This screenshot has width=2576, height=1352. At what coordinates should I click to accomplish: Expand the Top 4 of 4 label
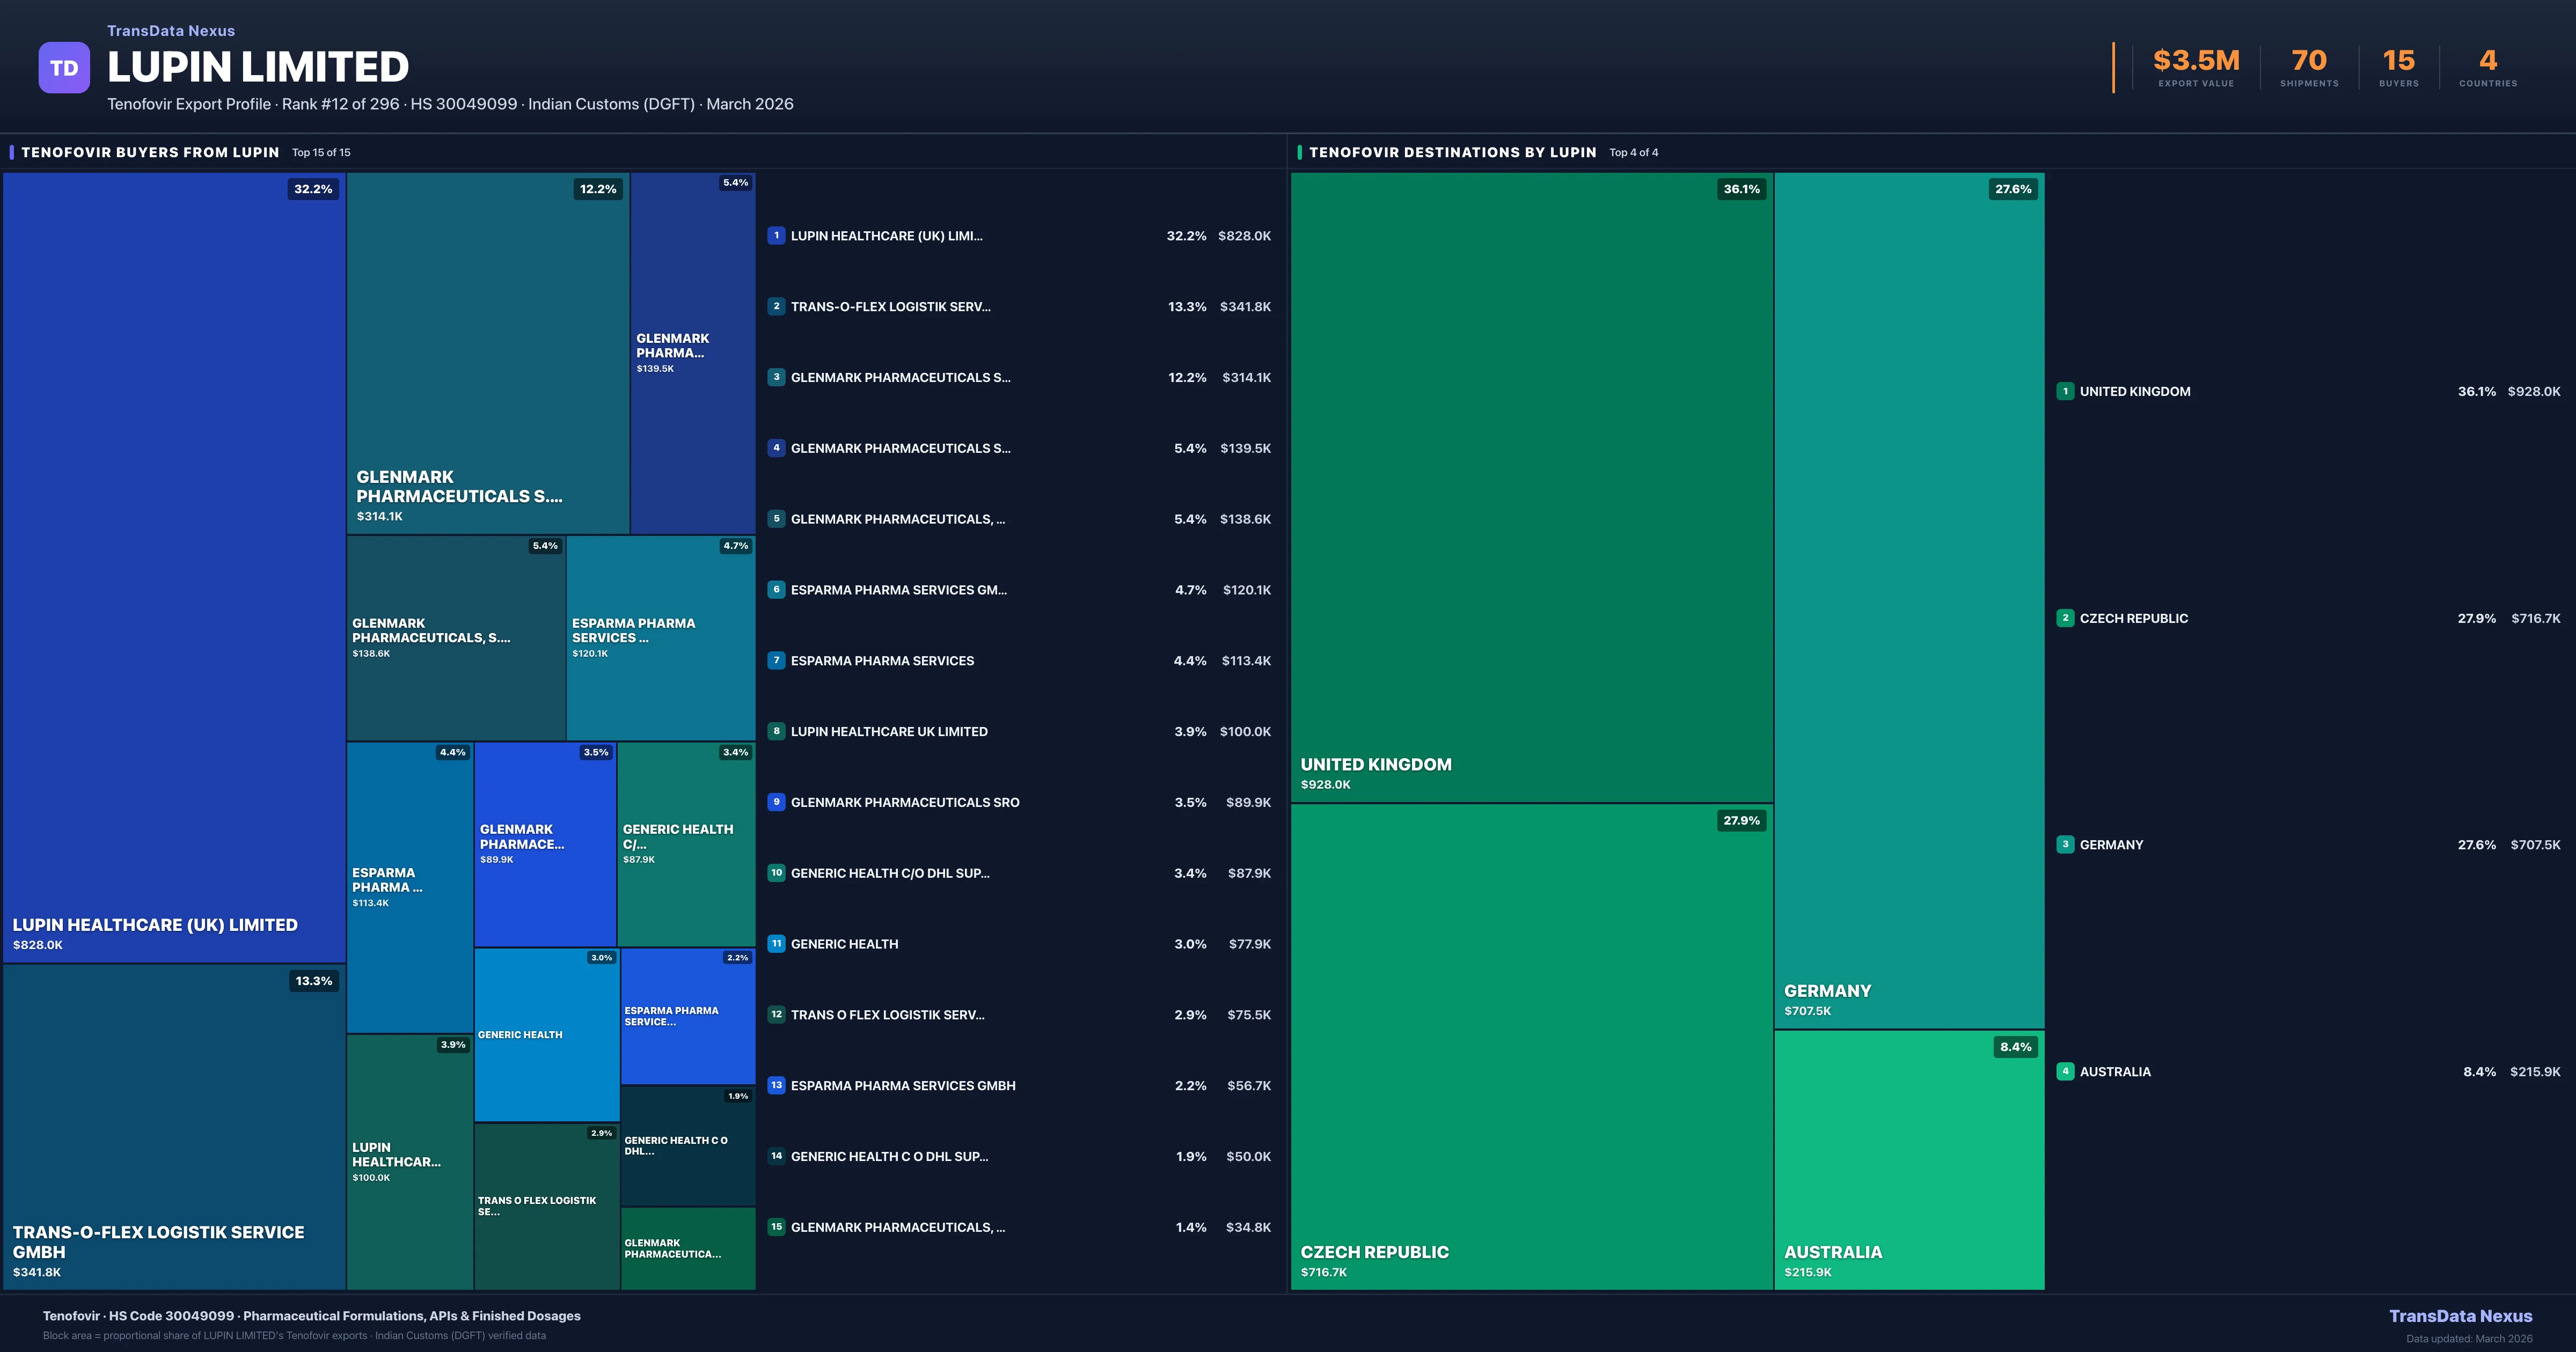(1634, 153)
